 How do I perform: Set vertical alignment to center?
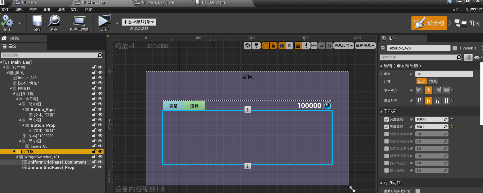pyautogui.click(x=428, y=101)
